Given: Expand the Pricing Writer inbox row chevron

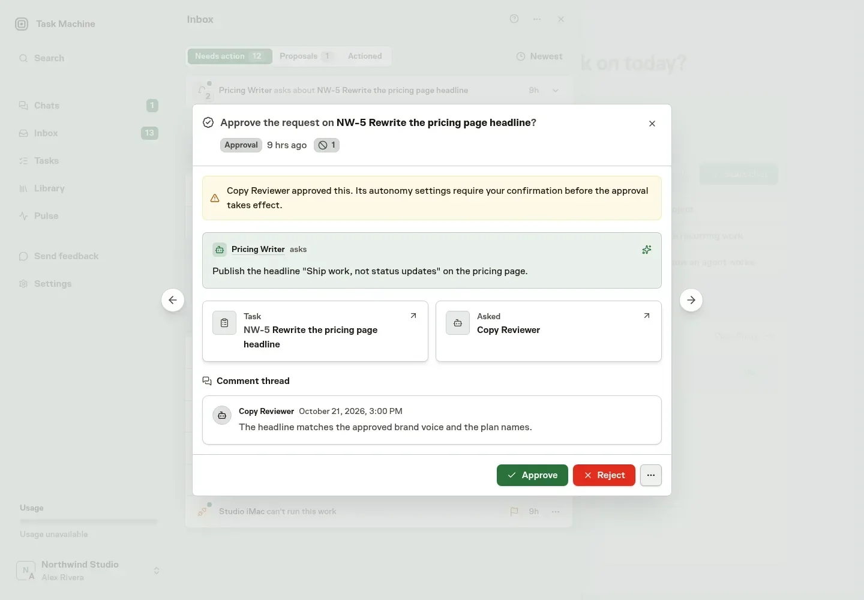Looking at the screenshot, I should [x=556, y=91].
